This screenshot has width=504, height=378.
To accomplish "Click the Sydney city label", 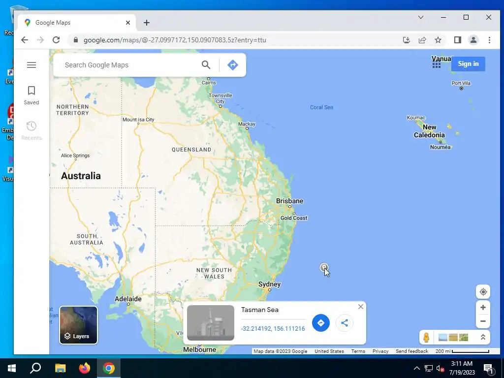I will tap(269, 284).
